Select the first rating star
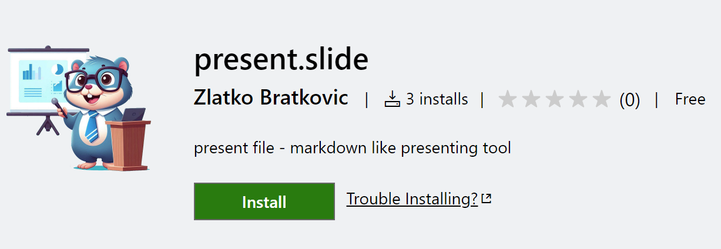721x249 pixels. [x=507, y=100]
